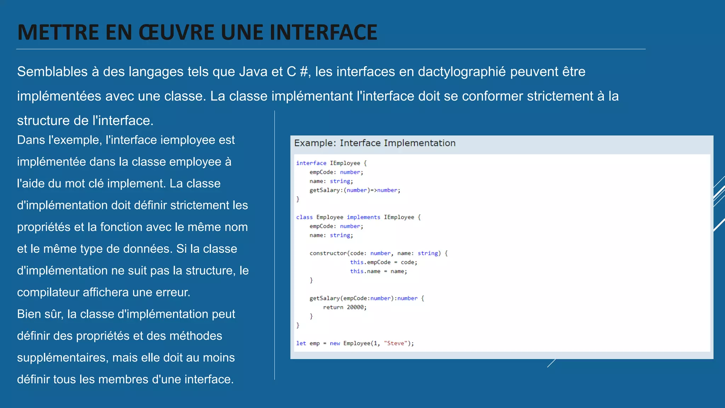
Task: Click the code line 'this.name = name;'
Action: pyautogui.click(x=378, y=271)
